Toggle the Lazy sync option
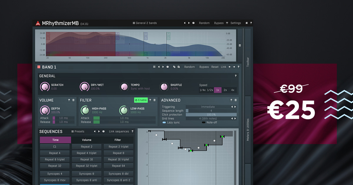Screen dimensions: 353x185 coord(164,122)
